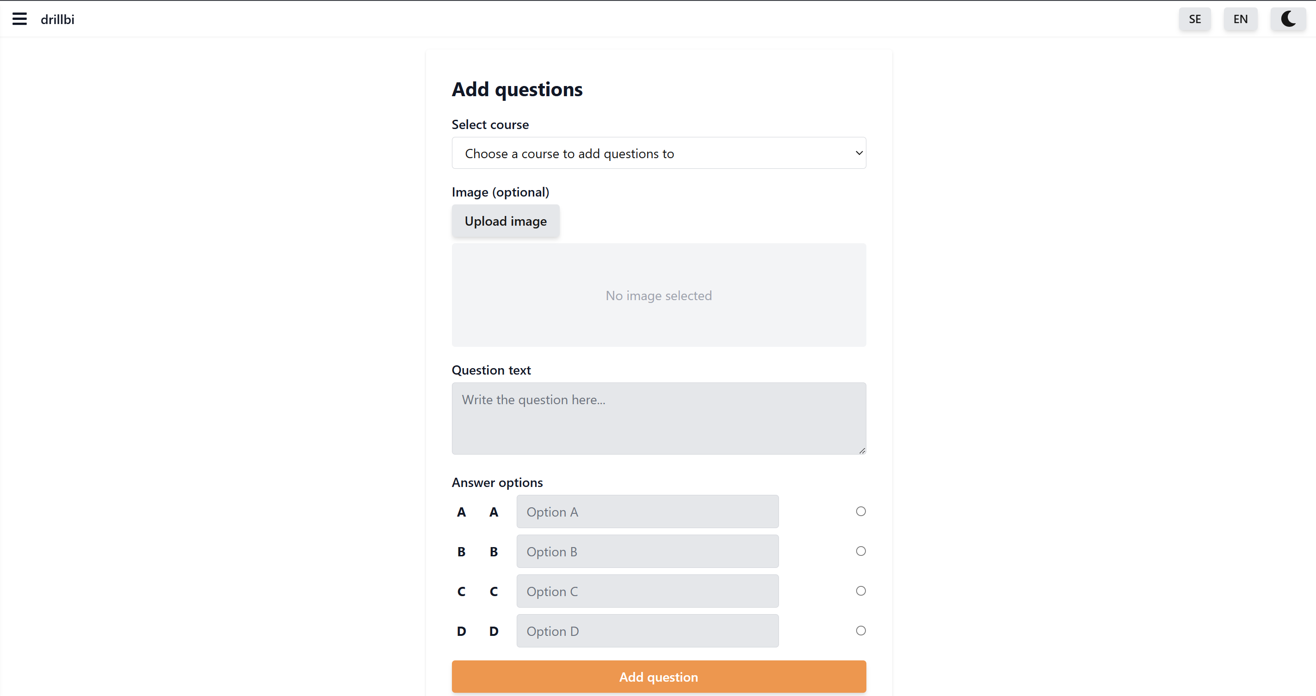The height and width of the screenshot is (696, 1316).
Task: Click into the Option C field
Action: pos(647,591)
